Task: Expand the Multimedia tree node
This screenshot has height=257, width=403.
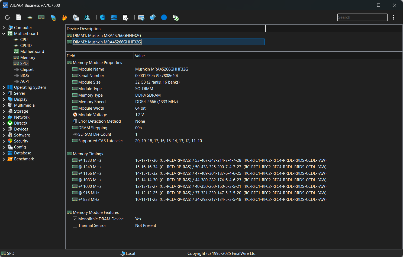Action: [x=4, y=105]
